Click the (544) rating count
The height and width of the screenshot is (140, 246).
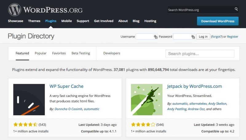160,125
